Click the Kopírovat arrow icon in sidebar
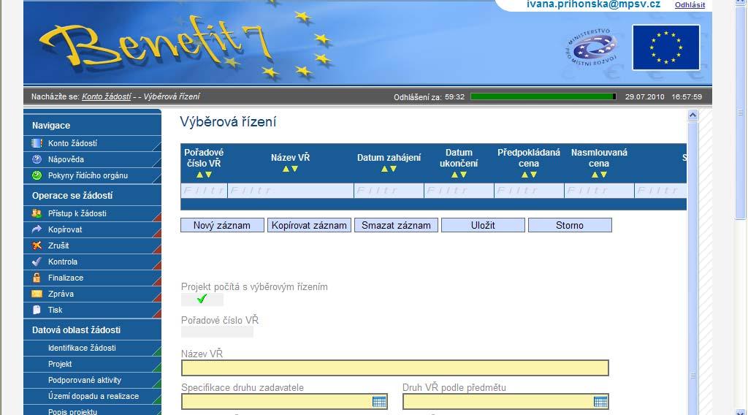This screenshot has width=748, height=415. coord(37,229)
